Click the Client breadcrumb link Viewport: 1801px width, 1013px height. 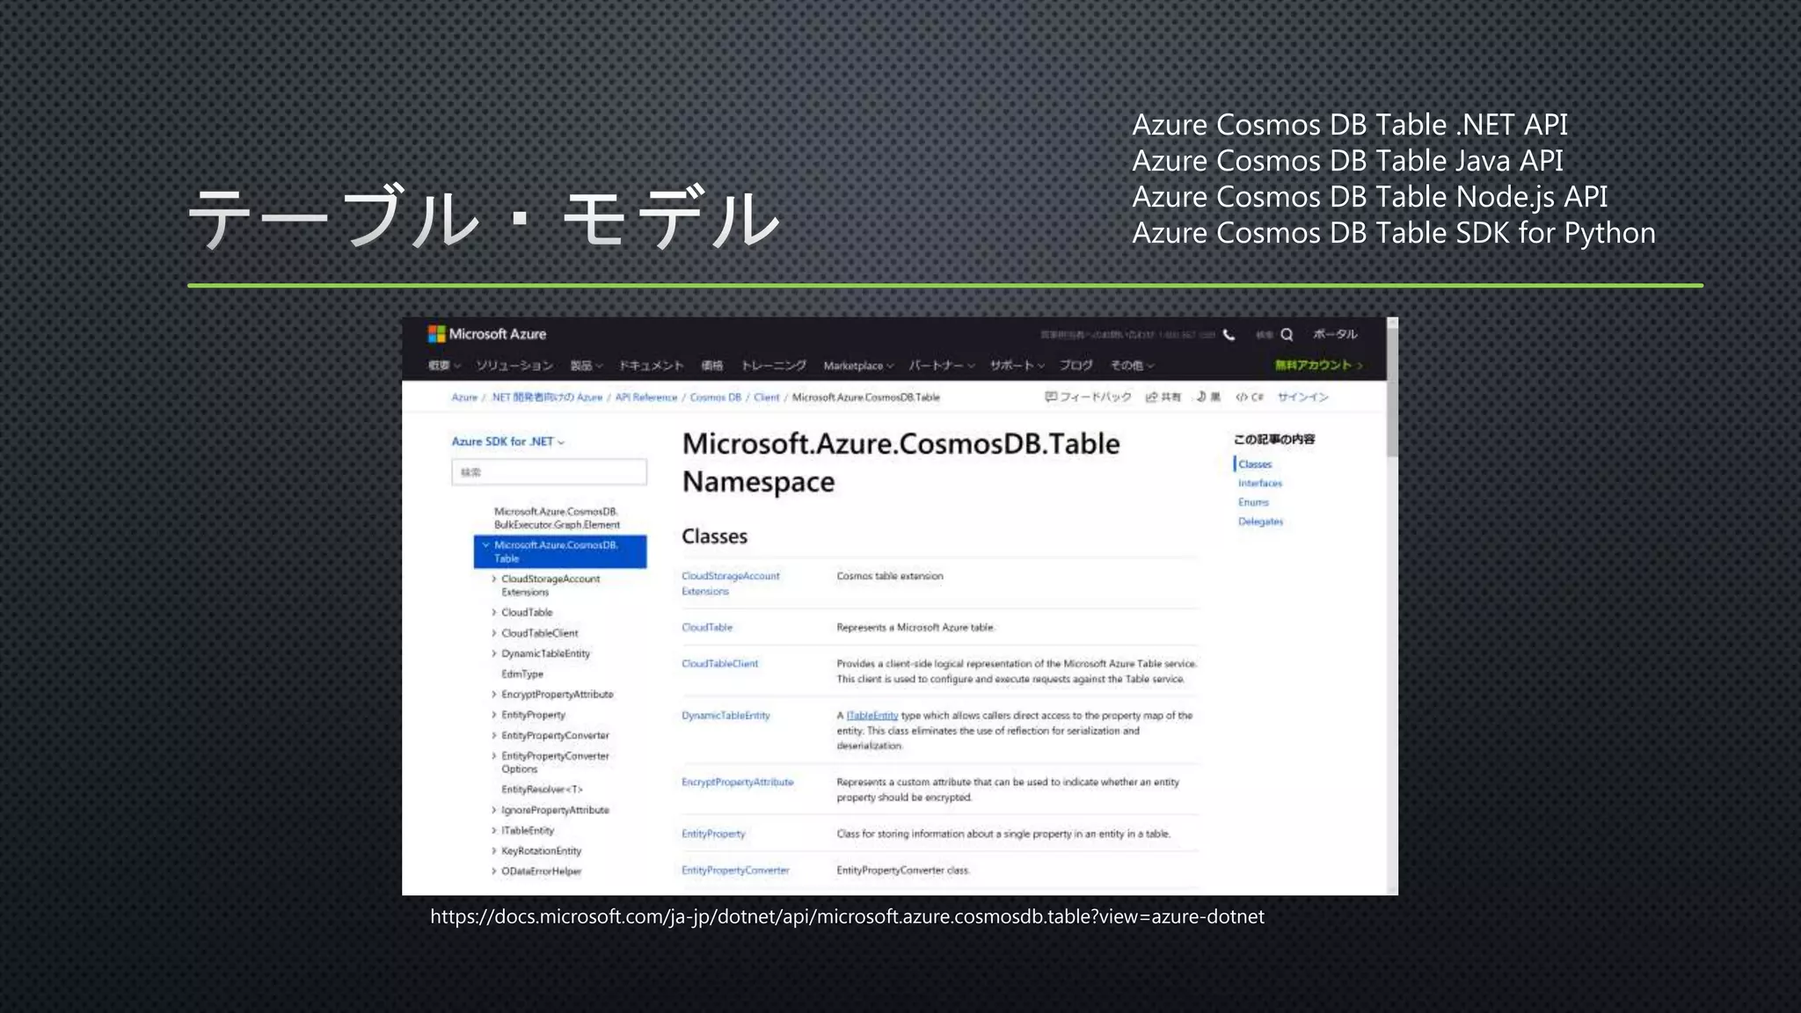[x=767, y=397]
